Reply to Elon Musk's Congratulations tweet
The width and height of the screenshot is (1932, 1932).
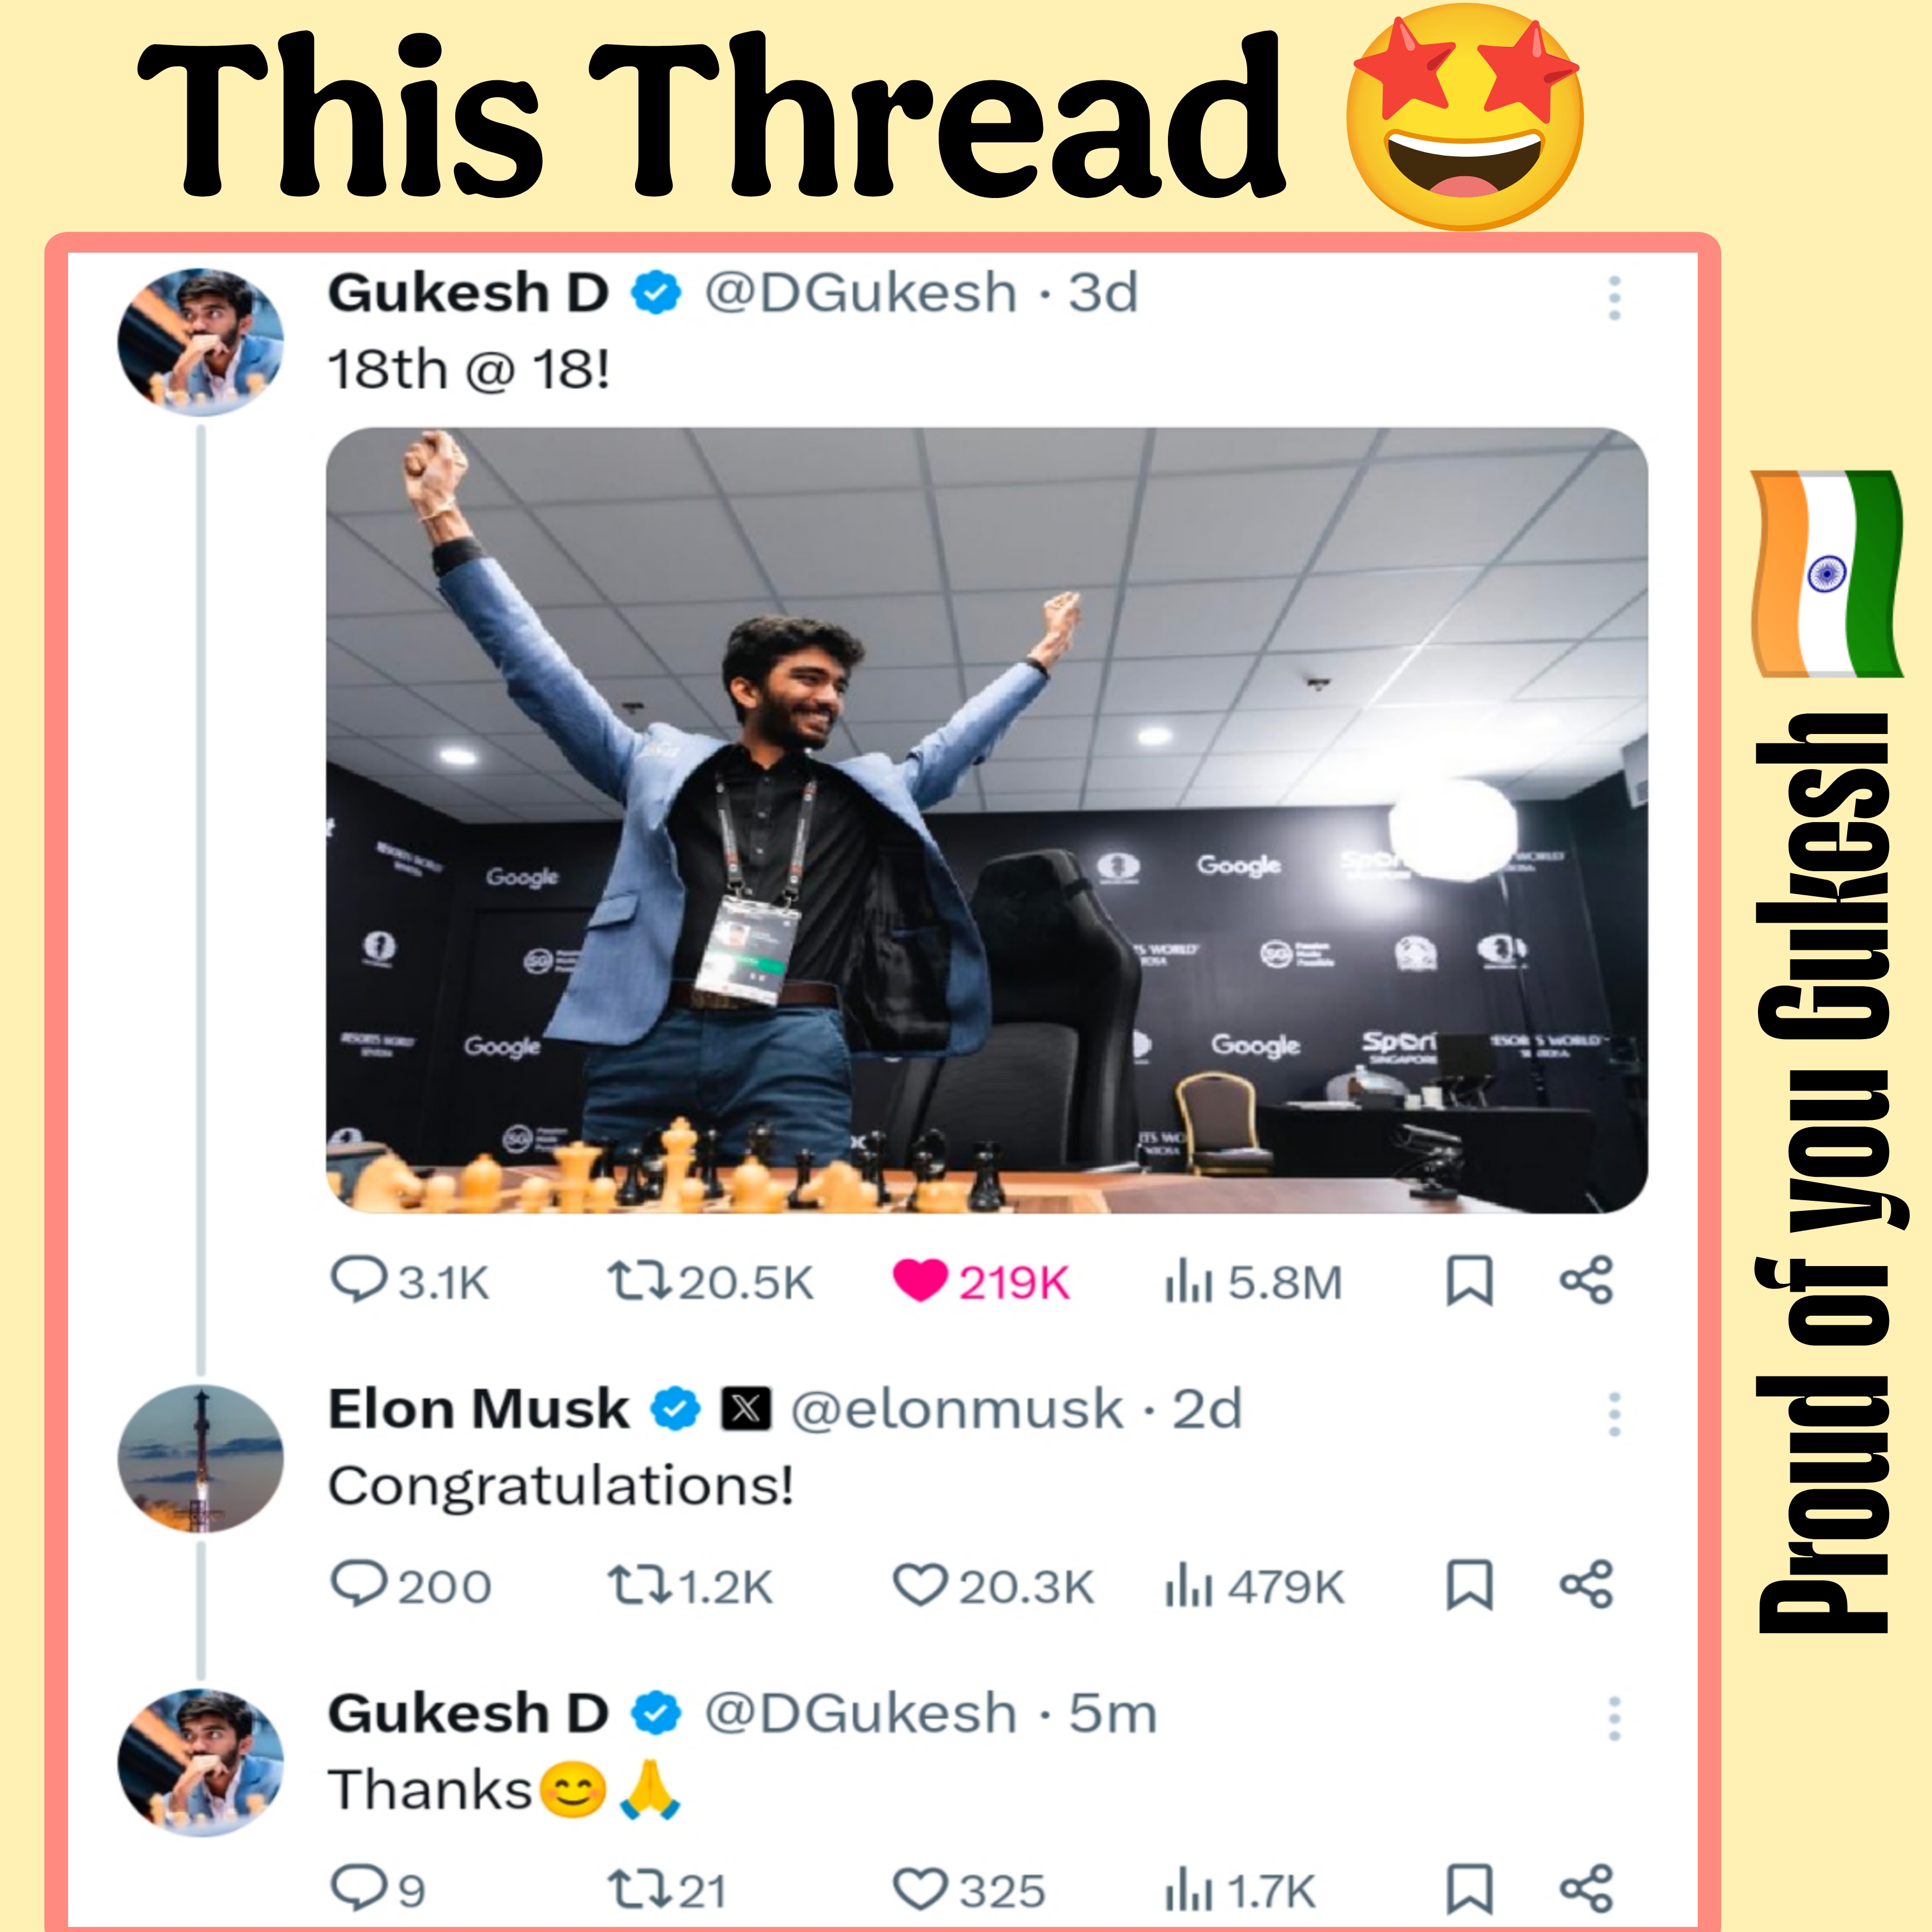pos(410,1585)
